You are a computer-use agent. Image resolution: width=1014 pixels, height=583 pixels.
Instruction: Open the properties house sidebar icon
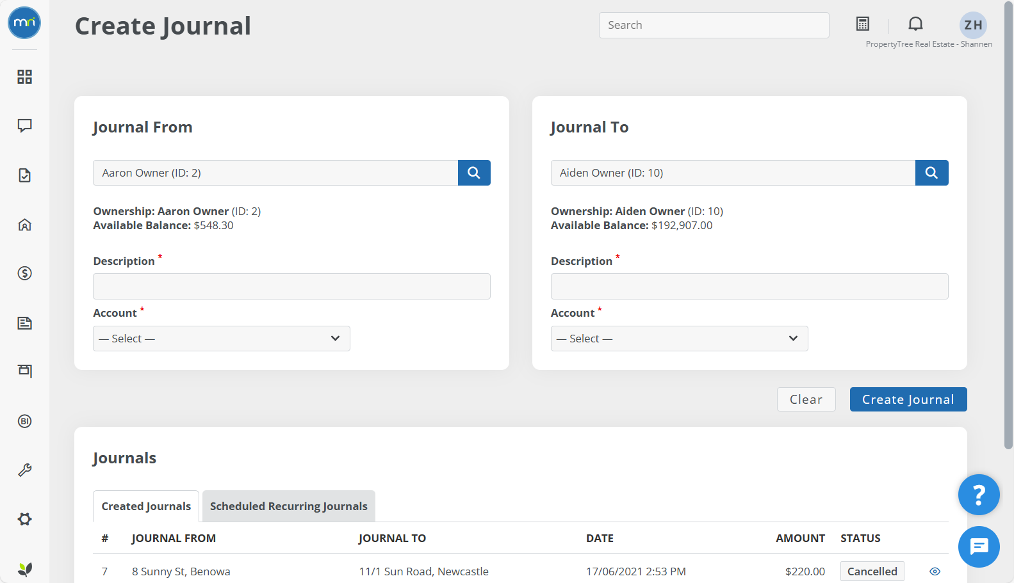(24, 225)
